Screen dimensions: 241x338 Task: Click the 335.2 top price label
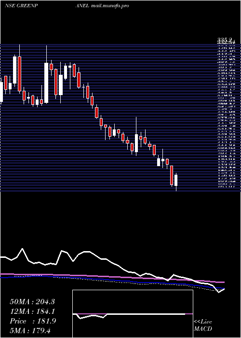tap(225, 40)
